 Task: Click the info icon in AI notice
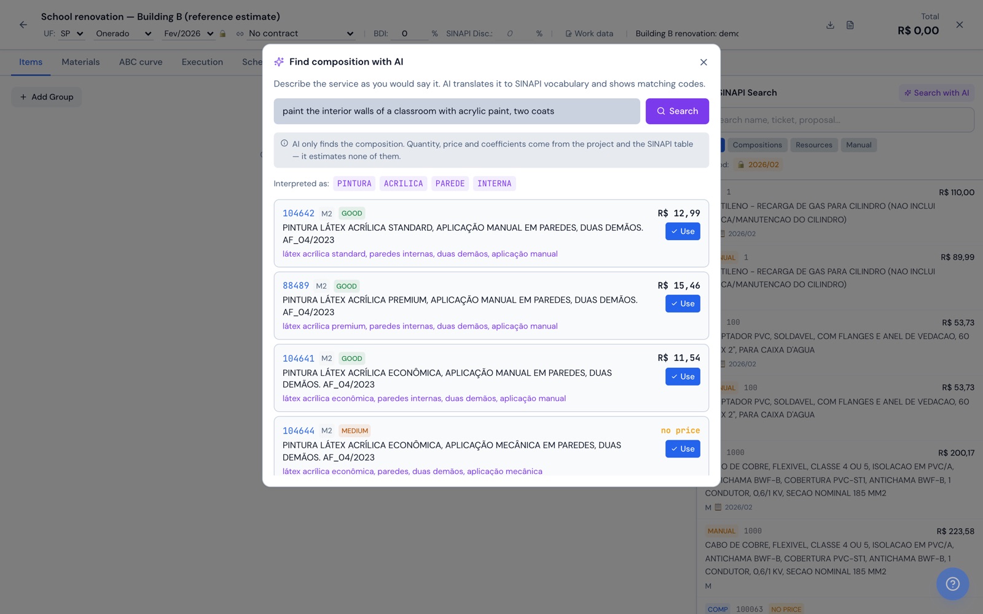[x=284, y=144]
